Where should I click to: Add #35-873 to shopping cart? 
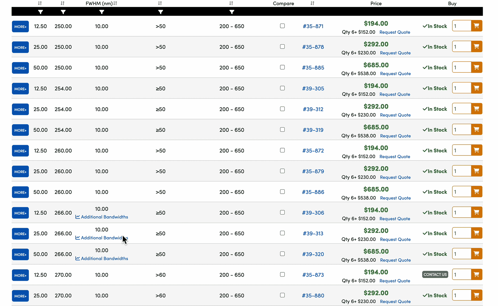tap(476, 275)
